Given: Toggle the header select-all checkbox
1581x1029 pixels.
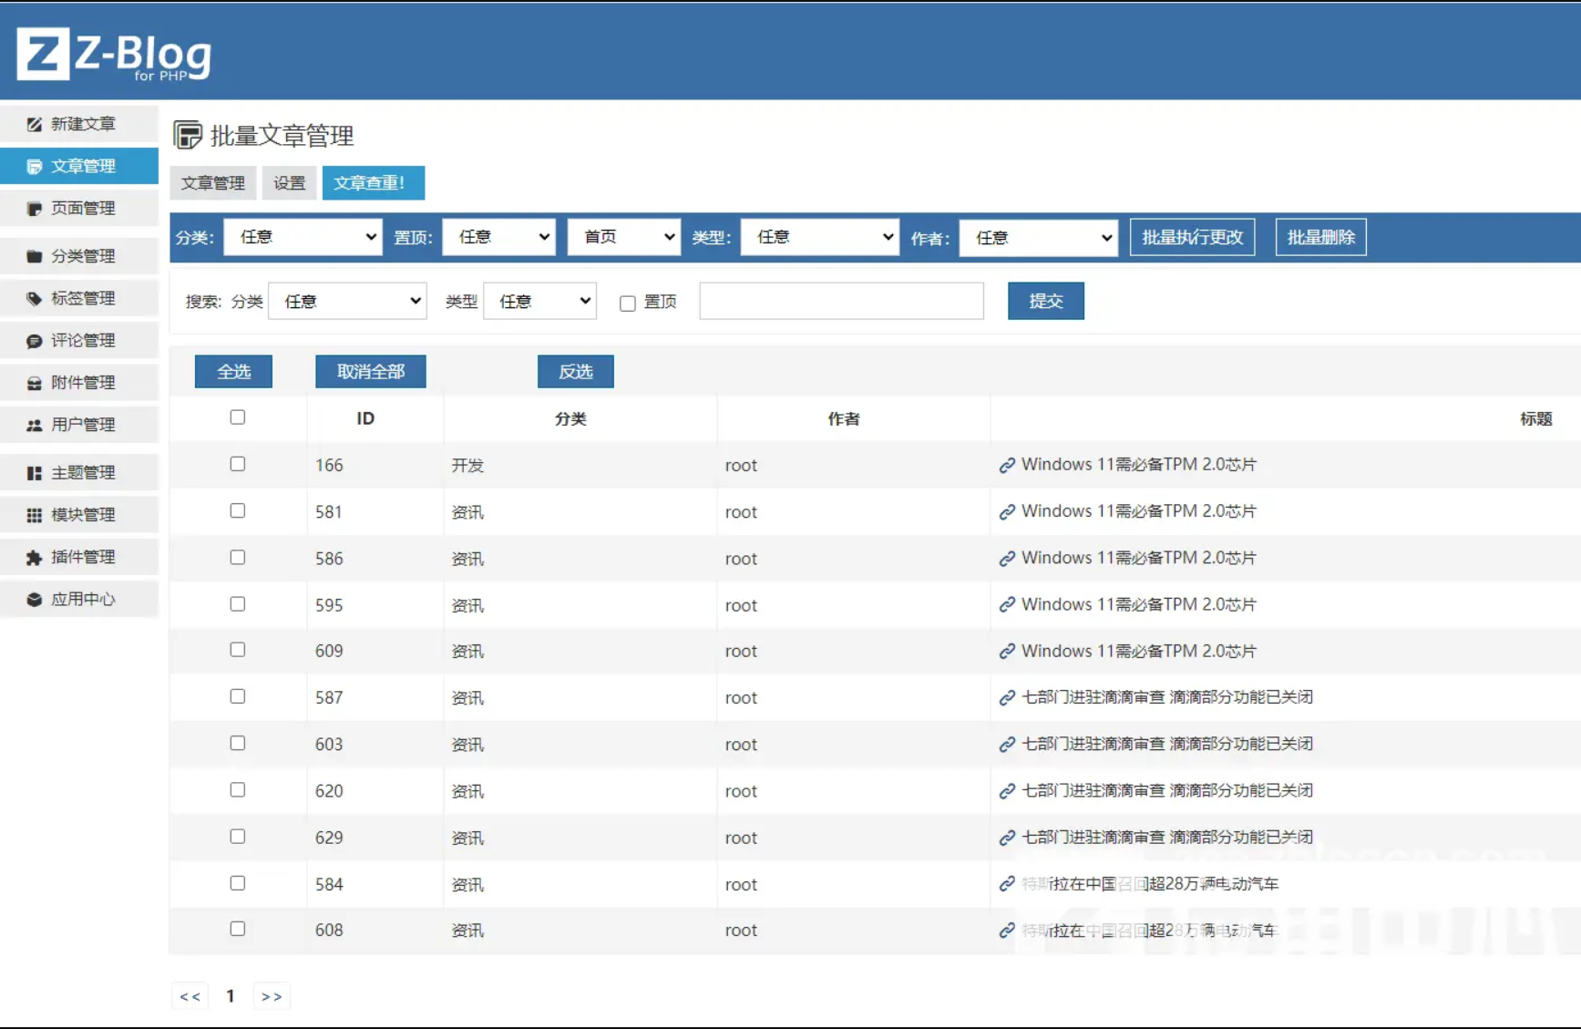Looking at the screenshot, I should 238,417.
